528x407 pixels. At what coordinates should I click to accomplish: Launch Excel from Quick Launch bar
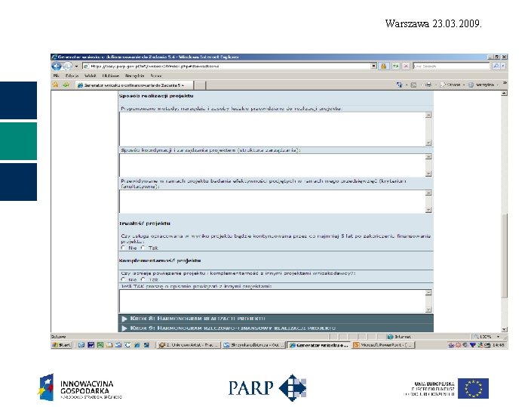100,345
